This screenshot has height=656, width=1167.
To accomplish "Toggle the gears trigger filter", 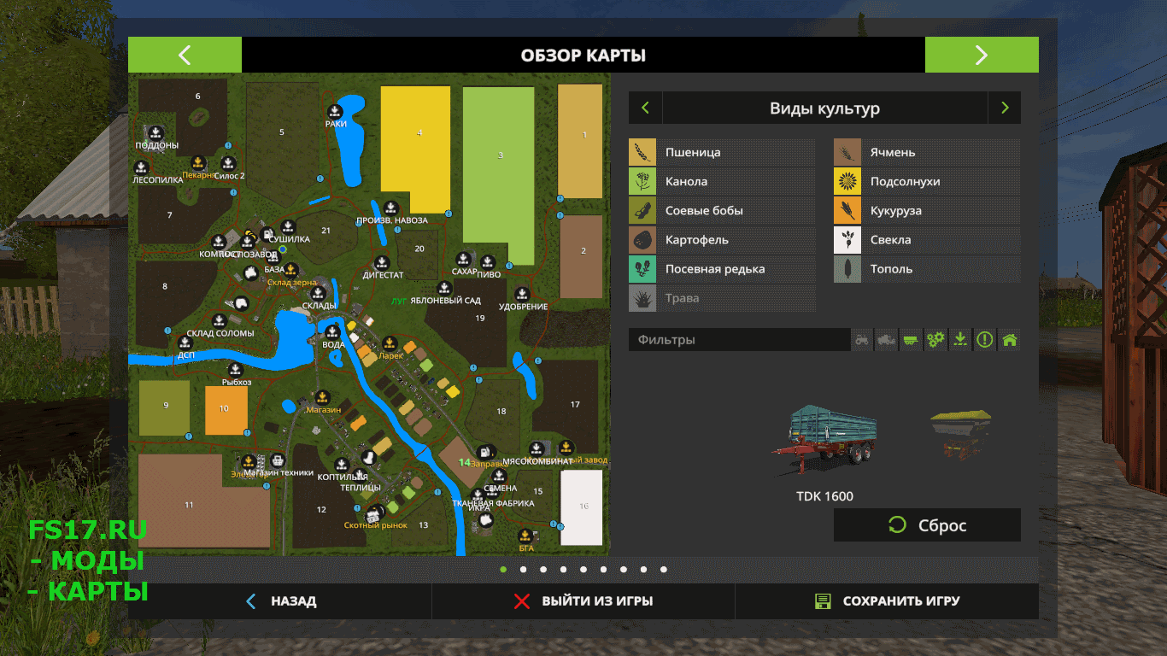I will (x=936, y=340).
